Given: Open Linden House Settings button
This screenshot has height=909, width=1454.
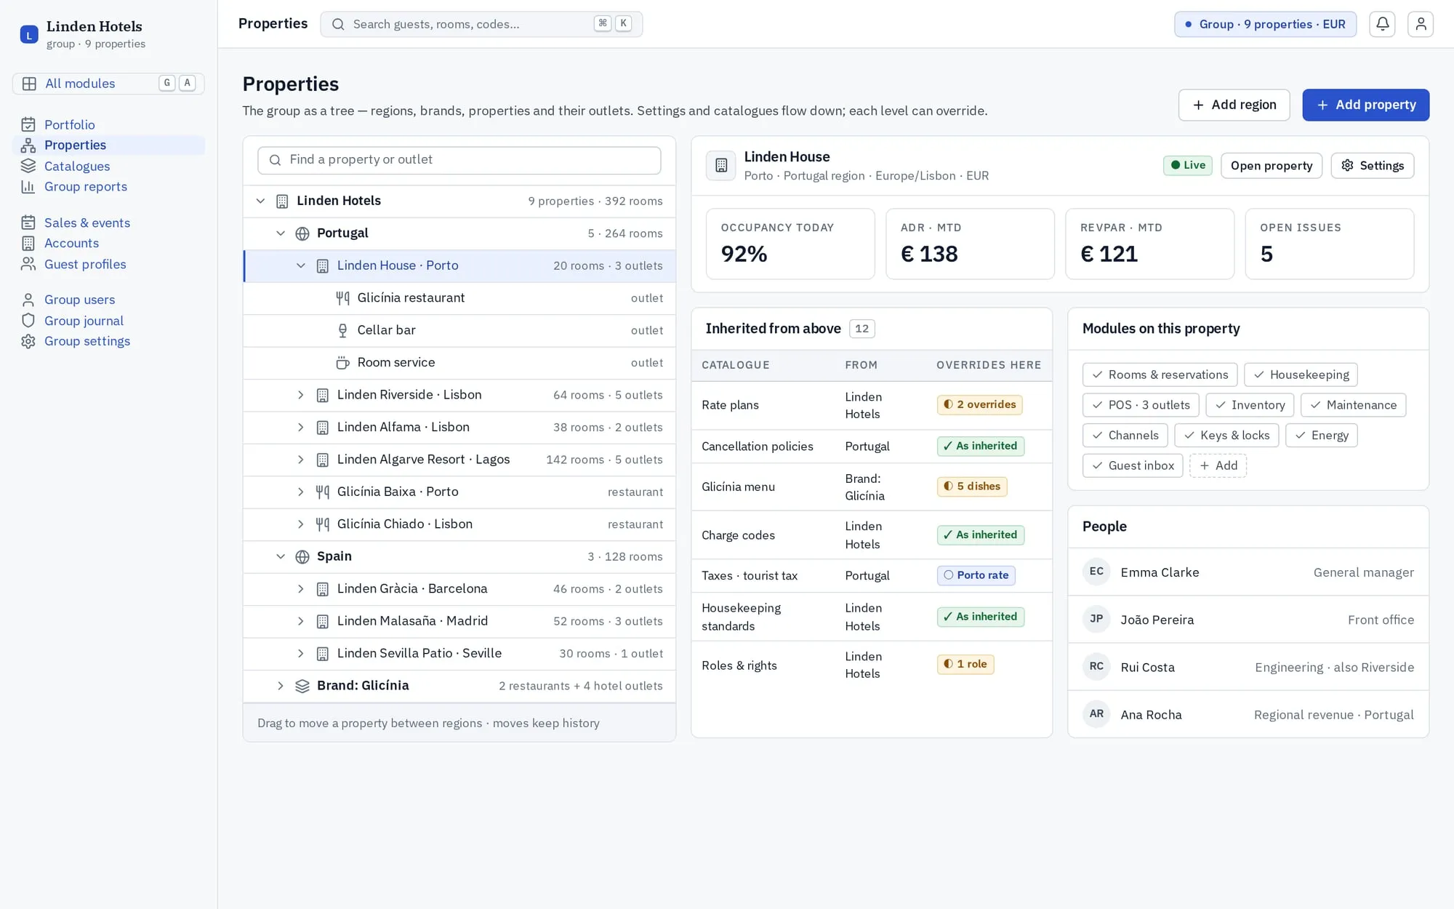Looking at the screenshot, I should (x=1372, y=166).
